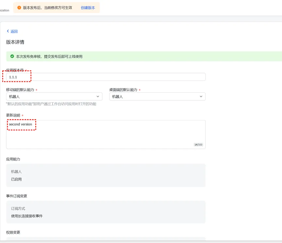Click the 订阅方式 label
This screenshot has height=243, width=282.
18,208
